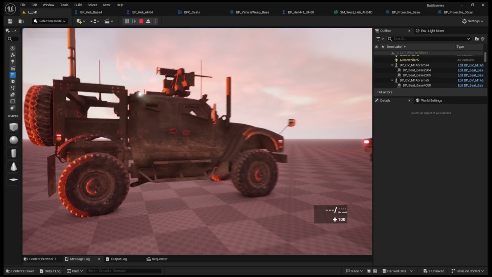Open the Blueprints toolbar dropdown
Screen dimensions: 492x277
(95, 21)
